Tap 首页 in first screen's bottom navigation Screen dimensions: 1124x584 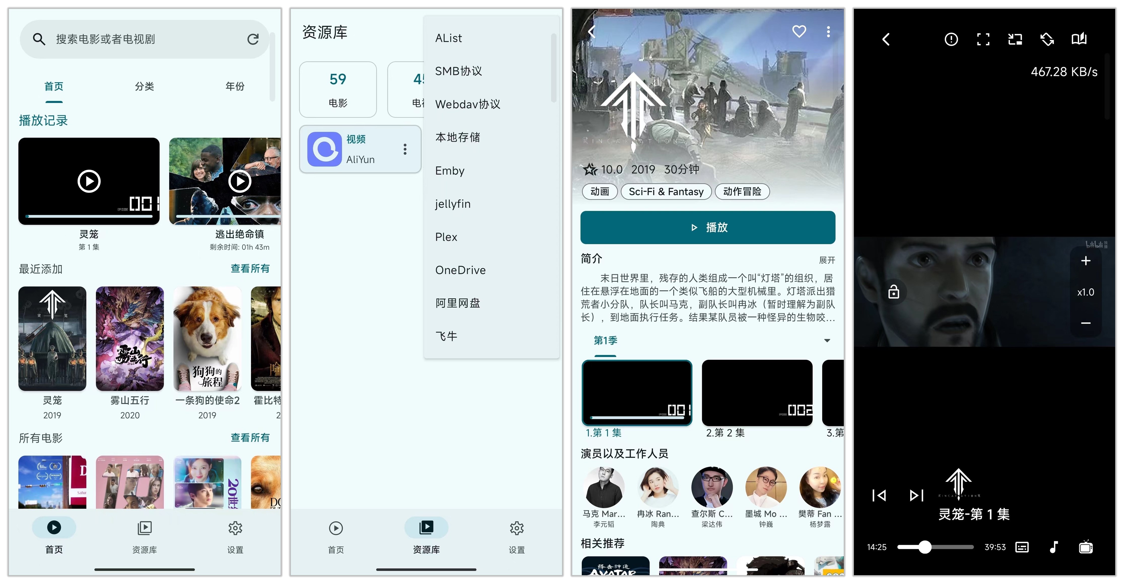(x=54, y=536)
